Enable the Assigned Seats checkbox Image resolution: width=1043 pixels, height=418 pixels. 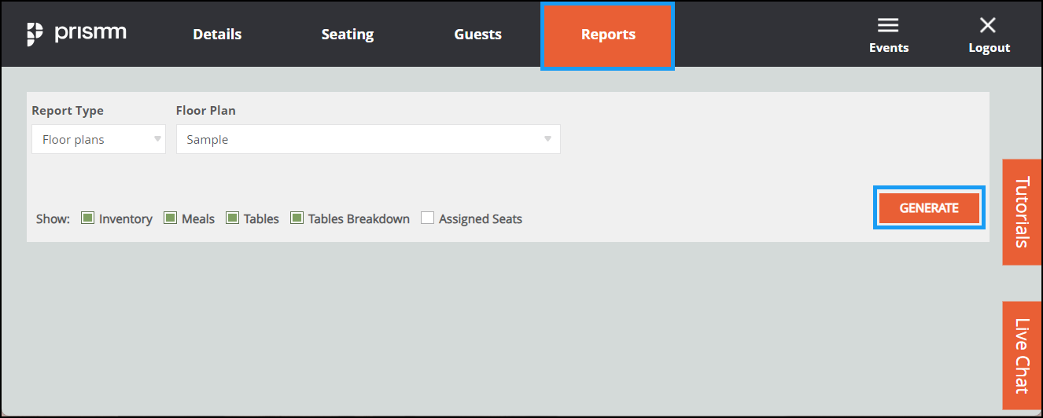427,218
